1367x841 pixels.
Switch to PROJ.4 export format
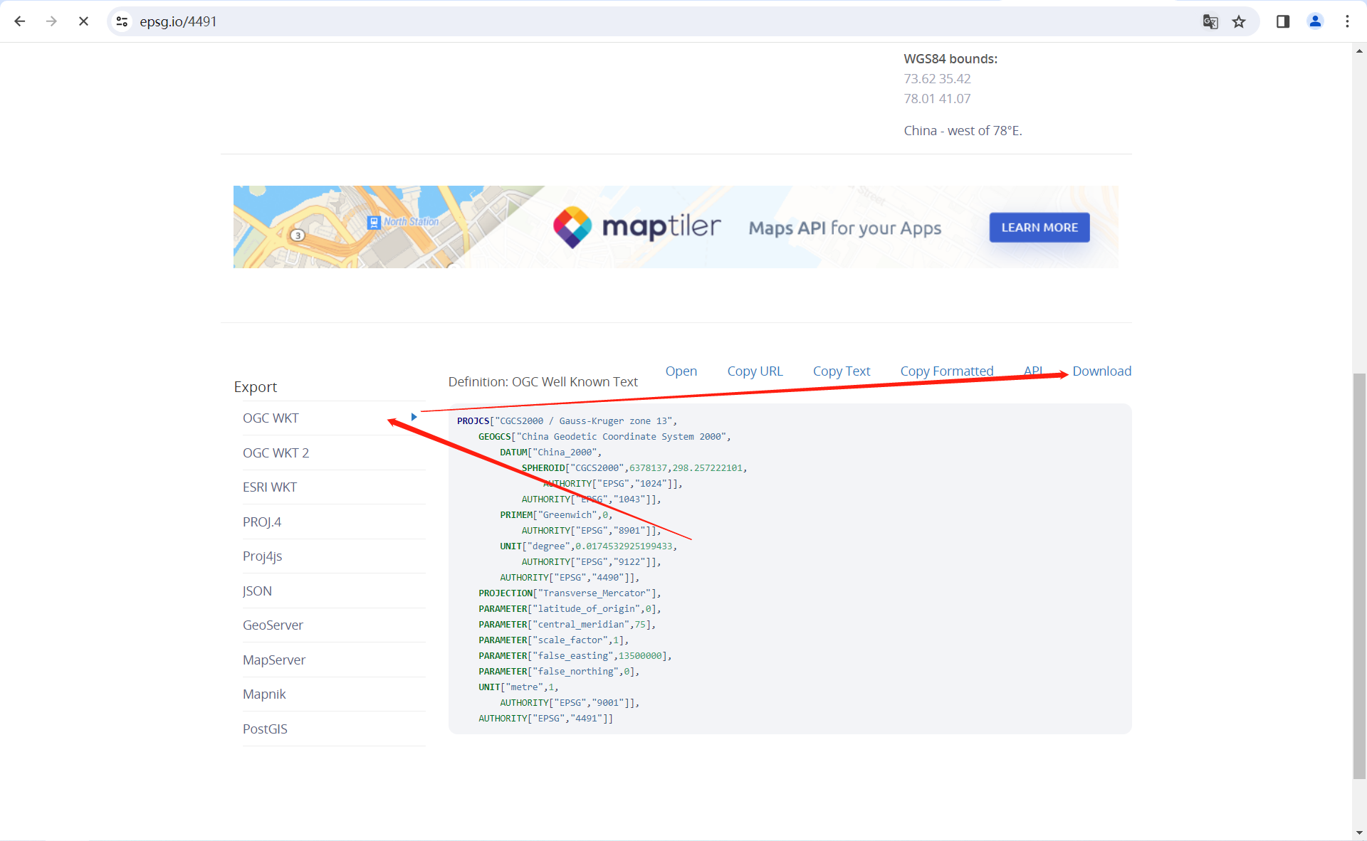point(262,522)
